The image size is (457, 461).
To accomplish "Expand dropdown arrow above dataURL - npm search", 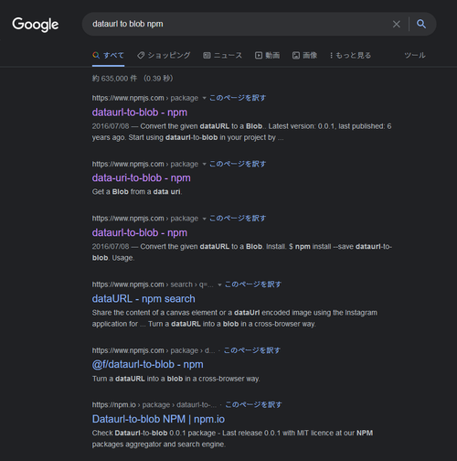I will coord(219,284).
